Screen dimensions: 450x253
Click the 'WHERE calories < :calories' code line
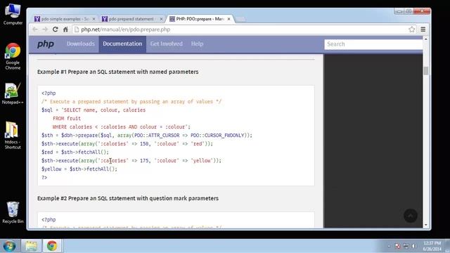(x=122, y=126)
